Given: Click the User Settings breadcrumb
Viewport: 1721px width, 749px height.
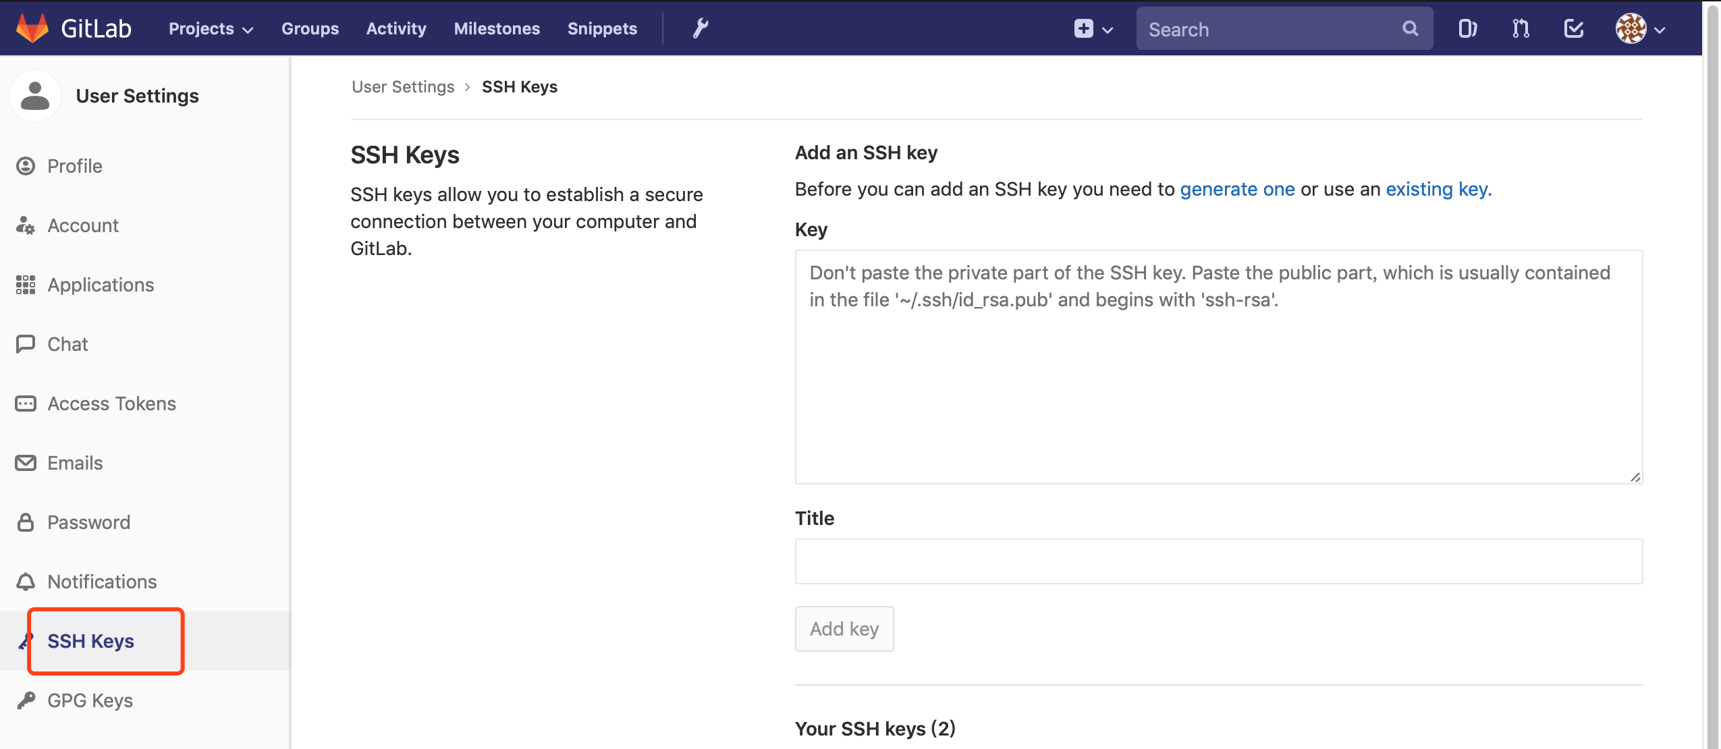Looking at the screenshot, I should [x=403, y=87].
